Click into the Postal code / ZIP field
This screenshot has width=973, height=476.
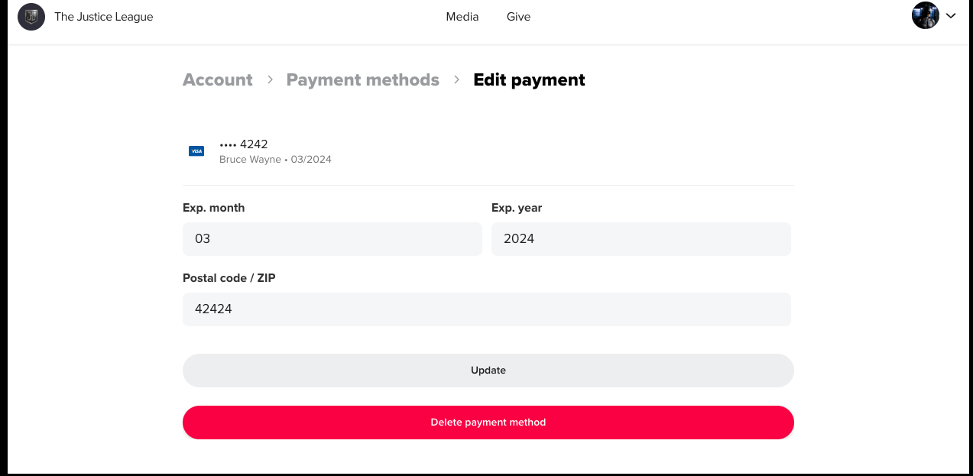[x=486, y=309]
